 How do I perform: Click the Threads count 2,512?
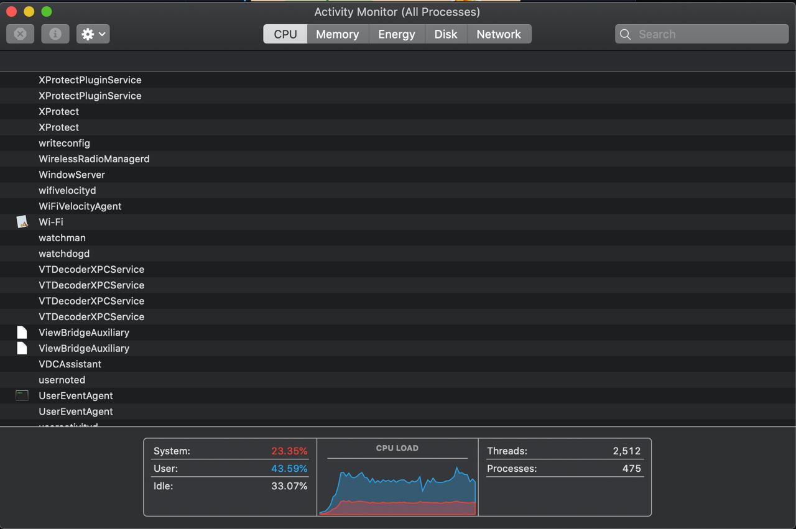pos(627,451)
